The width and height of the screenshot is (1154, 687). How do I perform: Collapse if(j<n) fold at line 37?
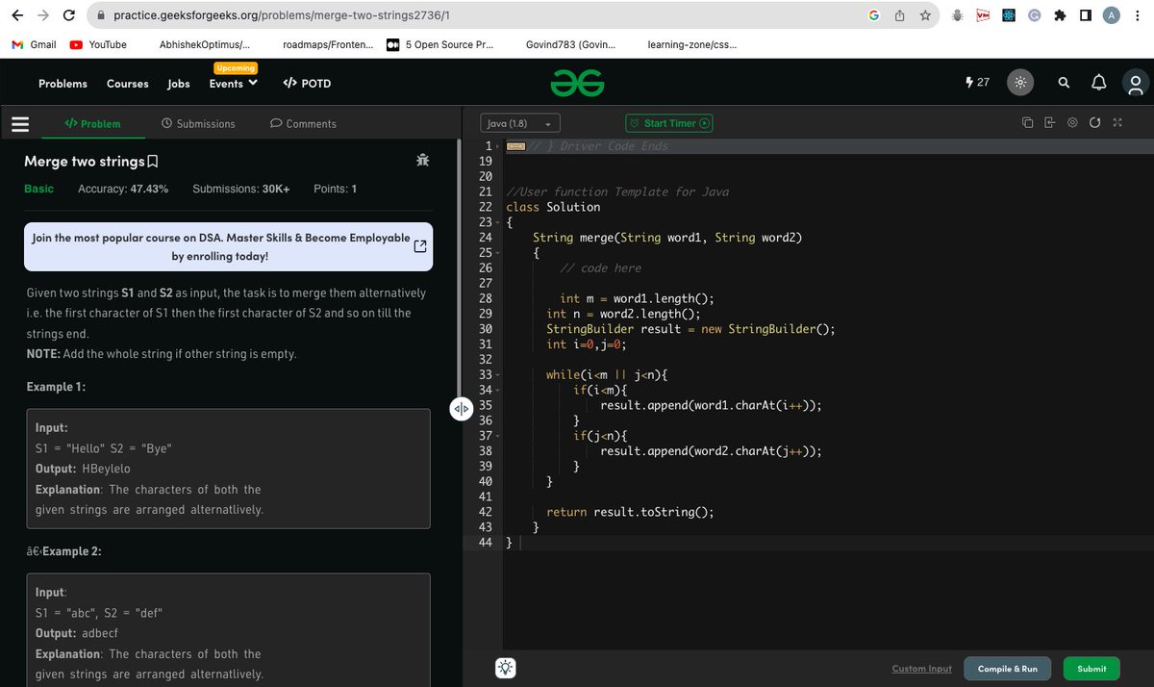(498, 436)
